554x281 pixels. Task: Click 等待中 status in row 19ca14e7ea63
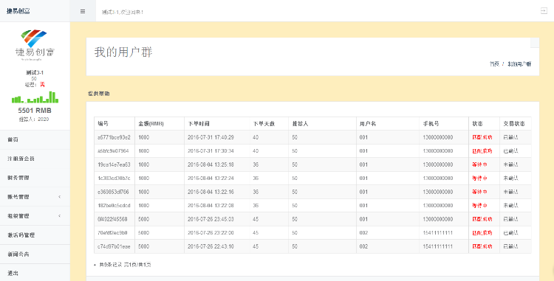(480, 164)
